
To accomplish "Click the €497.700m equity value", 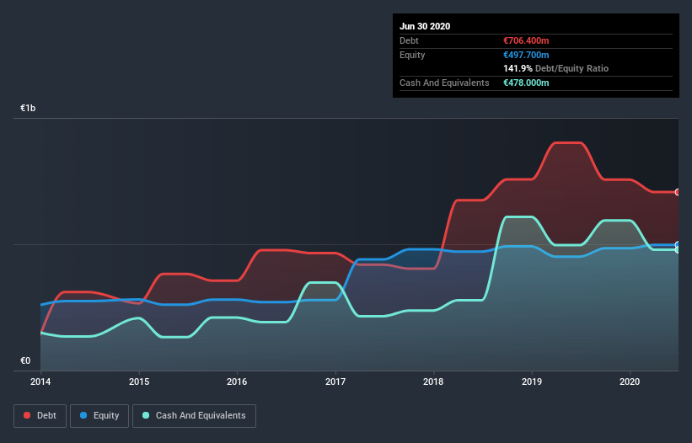I will (x=526, y=55).
